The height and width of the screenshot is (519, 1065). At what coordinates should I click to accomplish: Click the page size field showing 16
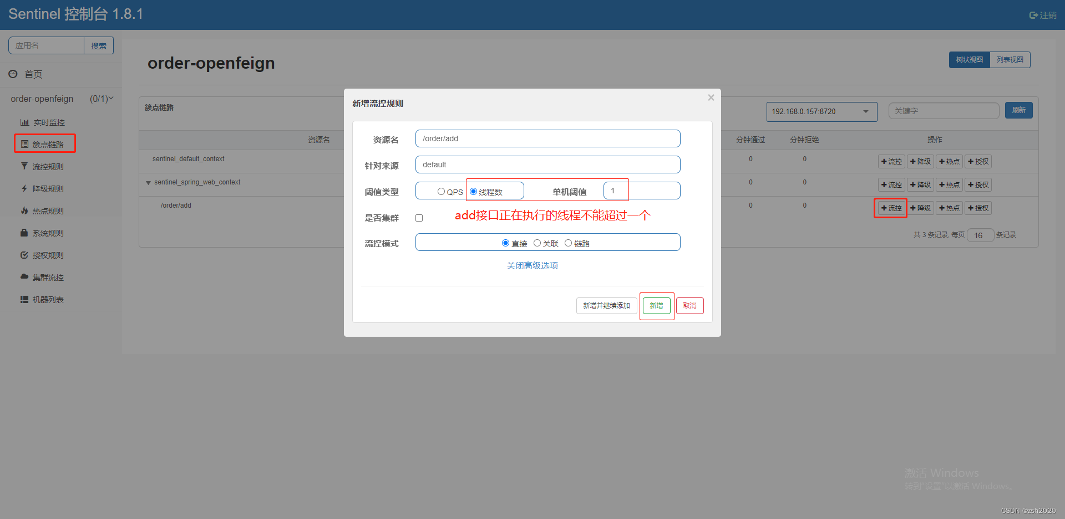point(980,235)
